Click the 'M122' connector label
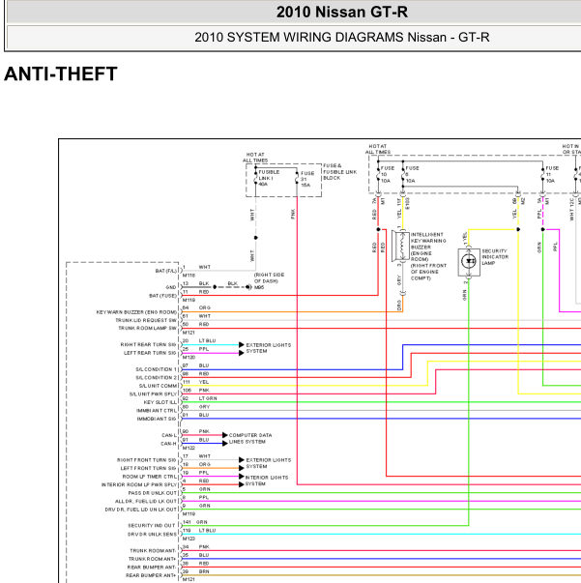Screen dimensions: 581x583 coord(189,448)
